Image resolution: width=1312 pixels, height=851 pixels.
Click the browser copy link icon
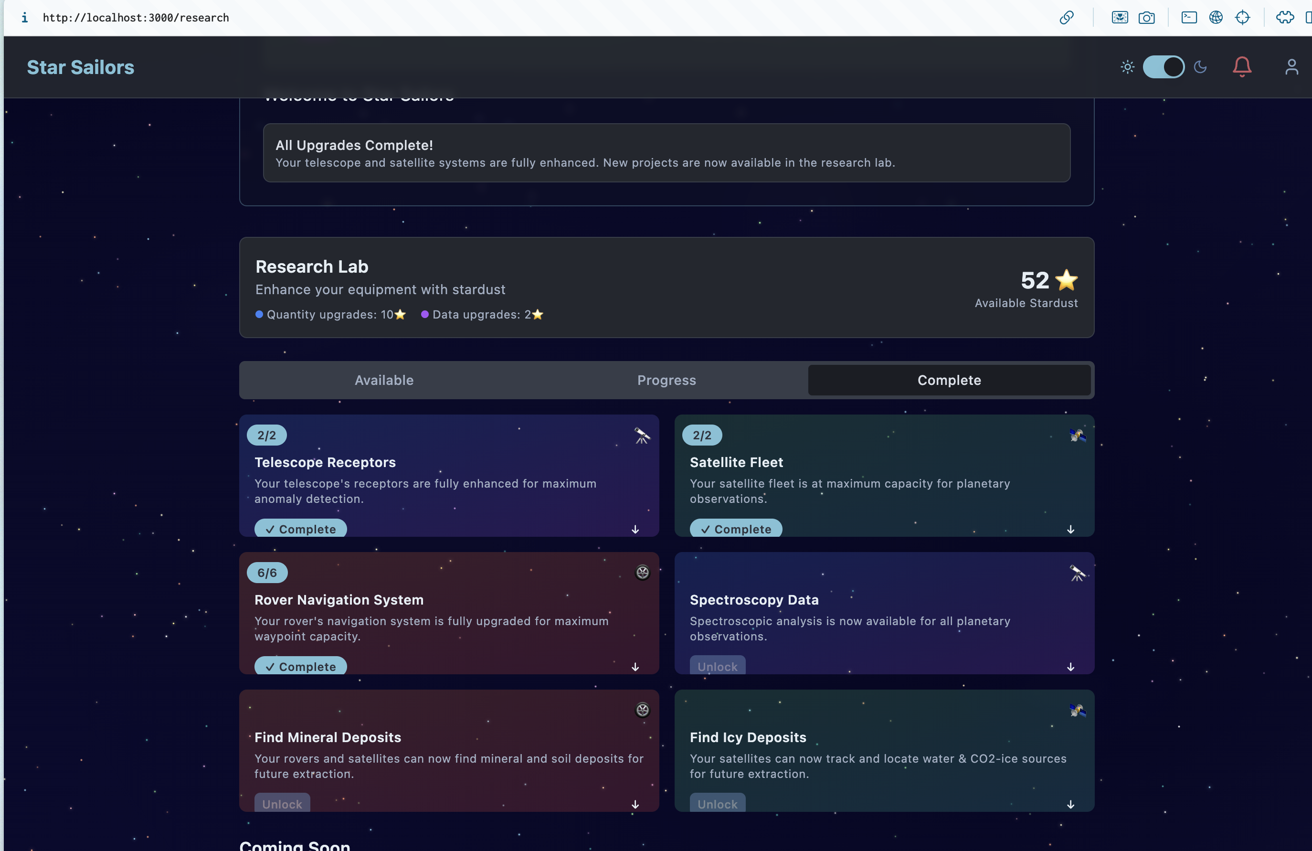pos(1066,18)
